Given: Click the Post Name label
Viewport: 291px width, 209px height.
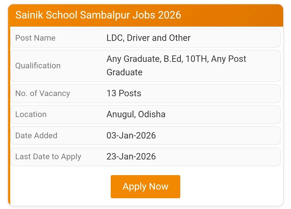Looking at the screenshot, I should click(35, 38).
